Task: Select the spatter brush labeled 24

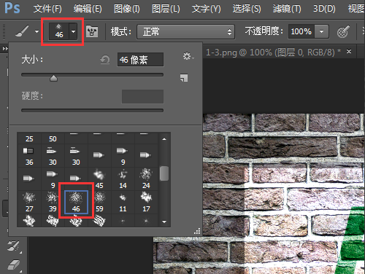Action: 146,179
